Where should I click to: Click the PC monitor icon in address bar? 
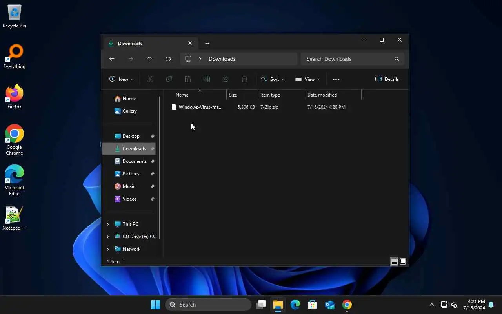[188, 59]
